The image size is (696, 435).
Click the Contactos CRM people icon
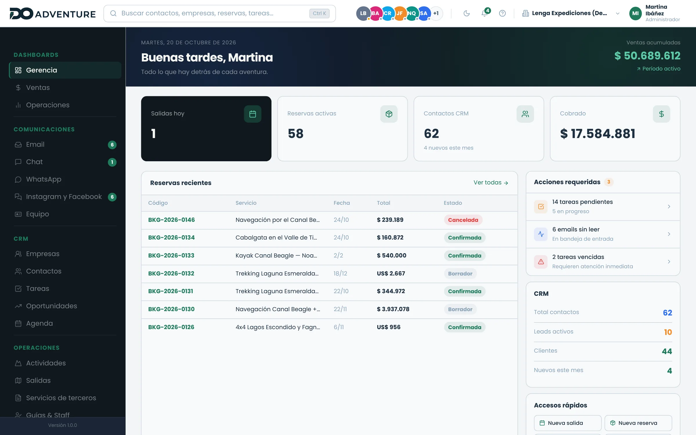click(x=525, y=114)
